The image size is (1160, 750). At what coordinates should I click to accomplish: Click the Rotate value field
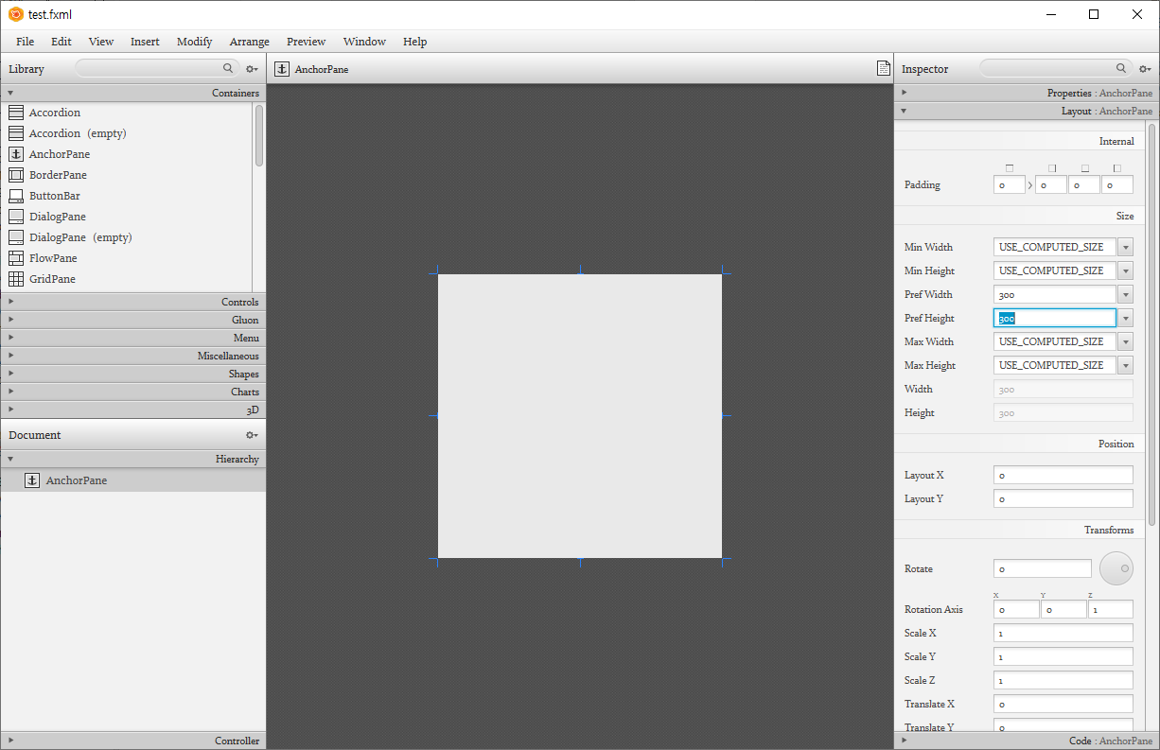click(1043, 568)
